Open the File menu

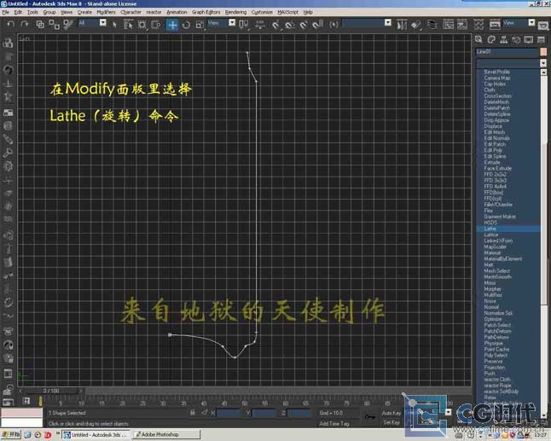tap(6, 12)
